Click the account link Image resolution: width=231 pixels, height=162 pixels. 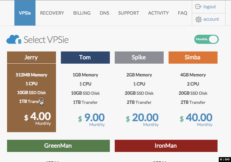tap(211, 19)
